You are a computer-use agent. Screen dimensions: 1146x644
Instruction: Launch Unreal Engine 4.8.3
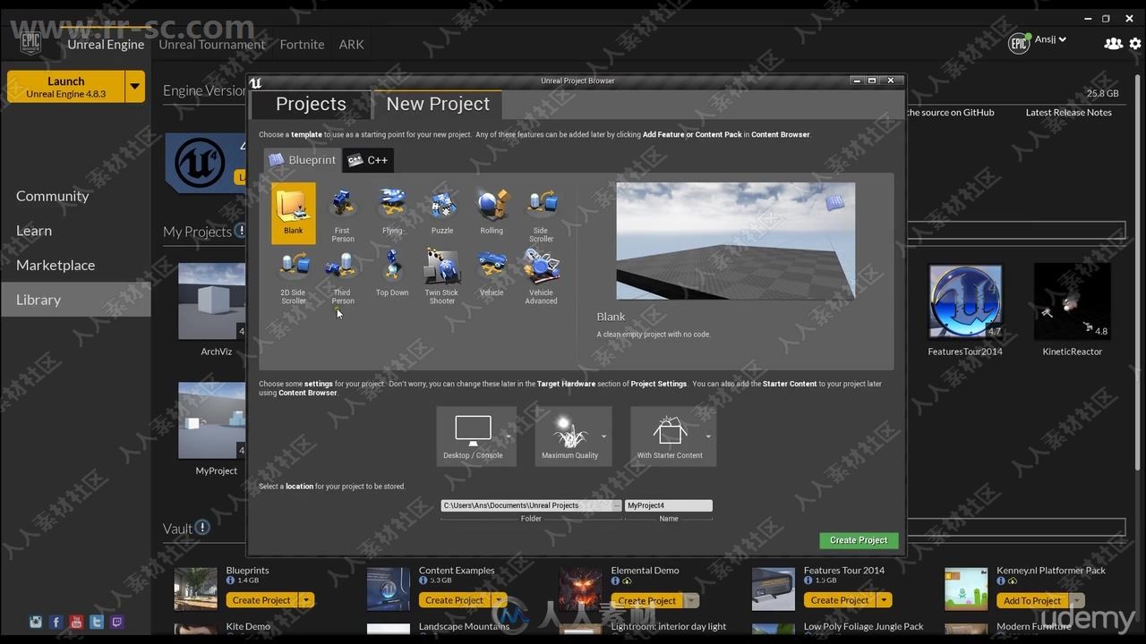pyautogui.click(x=66, y=87)
